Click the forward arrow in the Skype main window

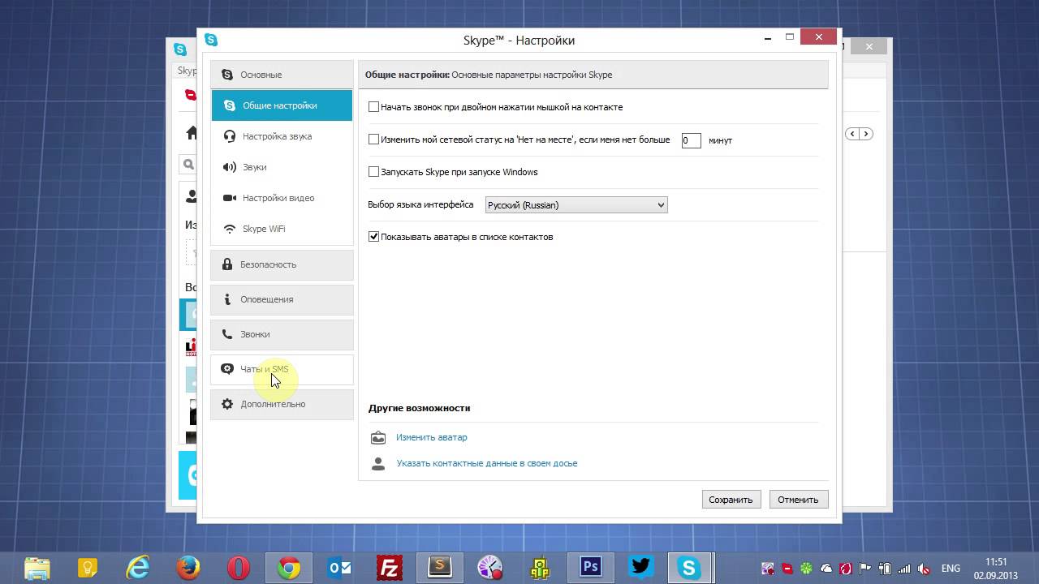(866, 134)
